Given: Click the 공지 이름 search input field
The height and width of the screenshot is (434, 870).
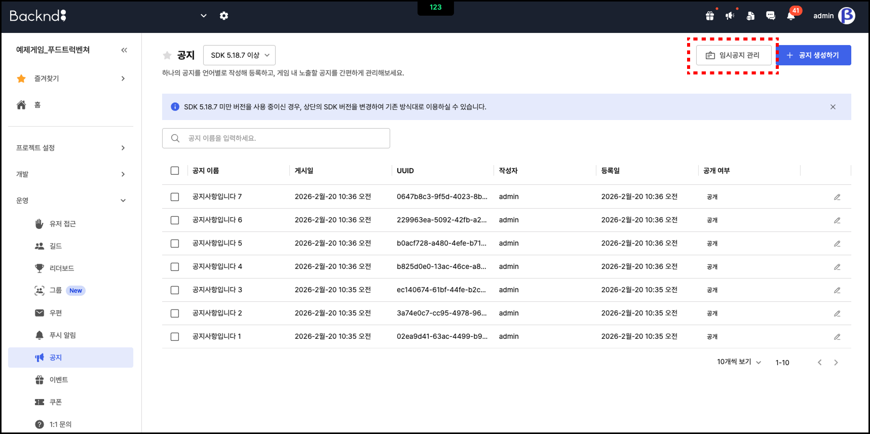Looking at the screenshot, I should pos(276,138).
